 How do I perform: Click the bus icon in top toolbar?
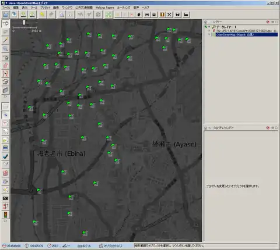point(154,15)
